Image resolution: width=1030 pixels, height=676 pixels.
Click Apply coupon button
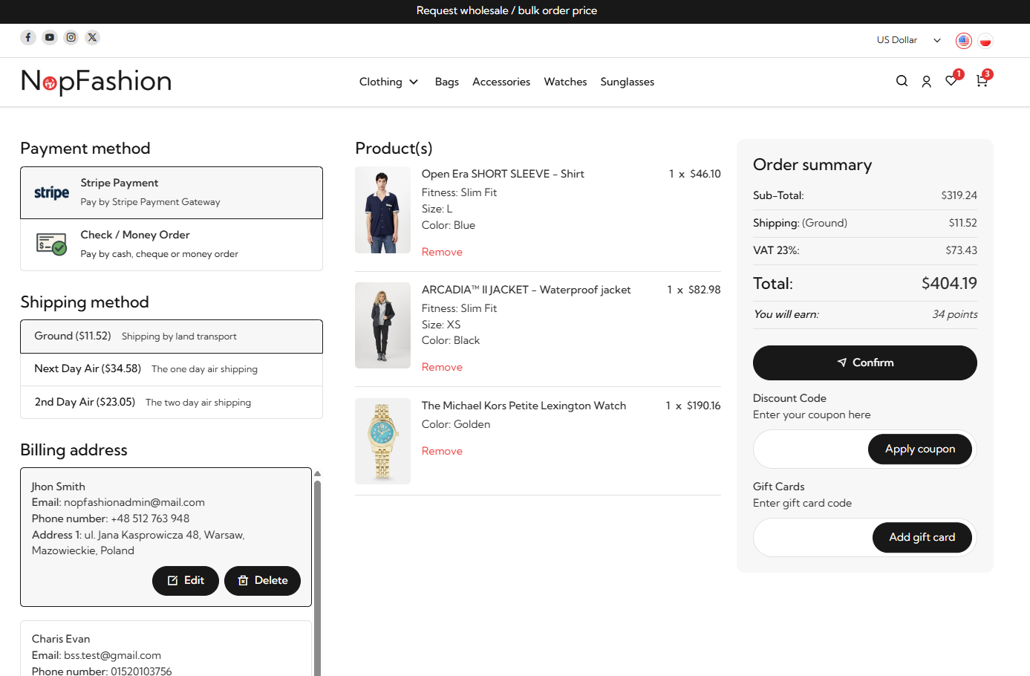920,449
